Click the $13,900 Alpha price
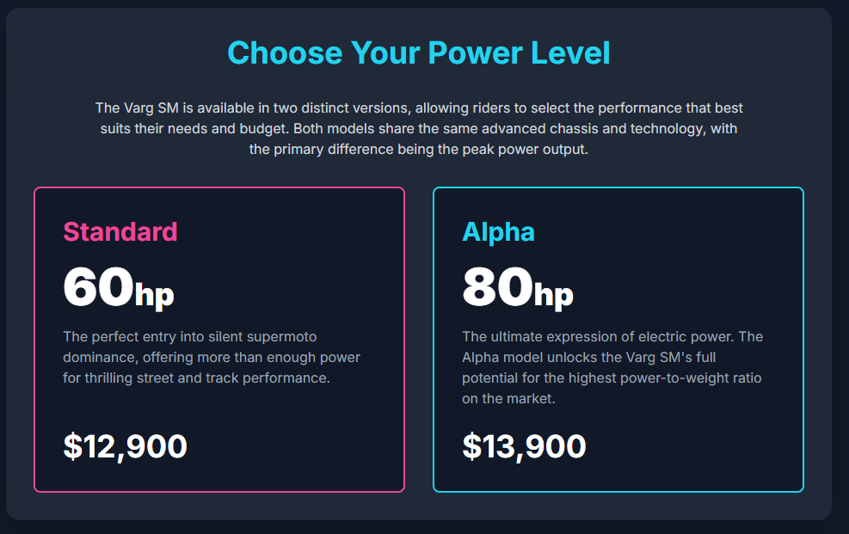Viewport: 849px width, 534px height. coord(524,446)
